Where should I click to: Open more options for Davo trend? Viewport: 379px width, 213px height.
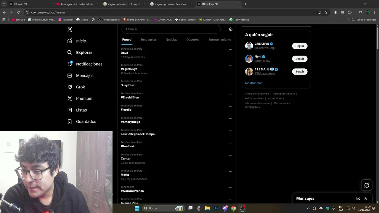click(231, 50)
